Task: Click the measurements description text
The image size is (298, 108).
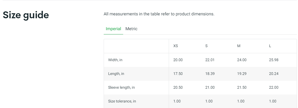Action: pyautogui.click(x=159, y=14)
